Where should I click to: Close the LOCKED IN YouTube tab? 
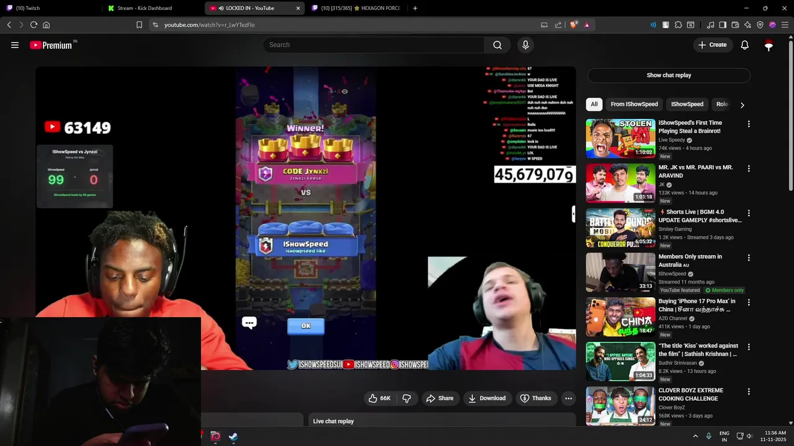(x=298, y=8)
